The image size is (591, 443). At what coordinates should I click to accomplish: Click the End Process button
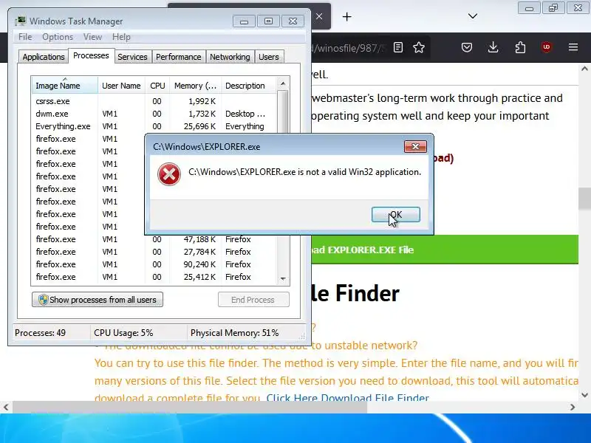253,300
